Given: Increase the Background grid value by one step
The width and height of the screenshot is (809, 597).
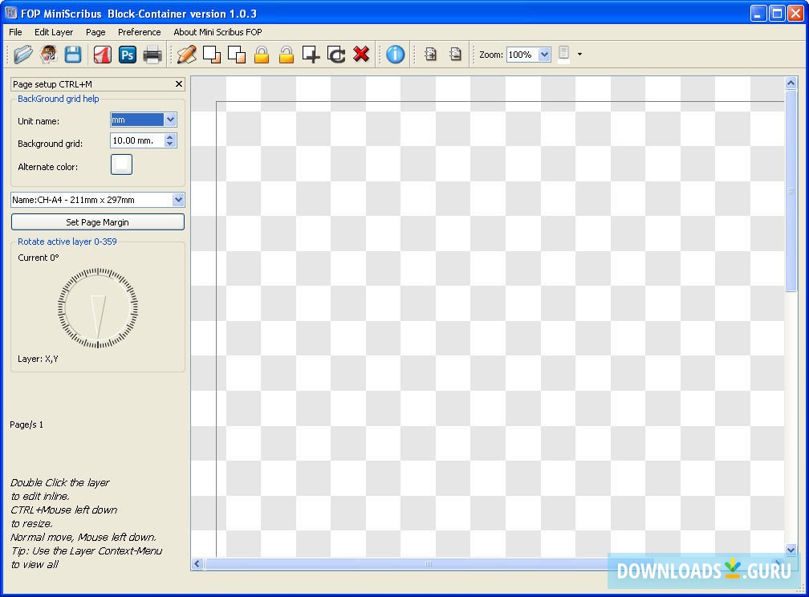Looking at the screenshot, I should 169,137.
